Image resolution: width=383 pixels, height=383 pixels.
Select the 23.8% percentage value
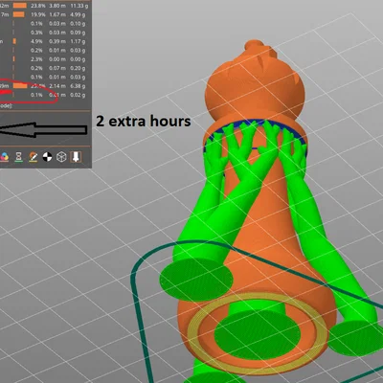(x=38, y=6)
